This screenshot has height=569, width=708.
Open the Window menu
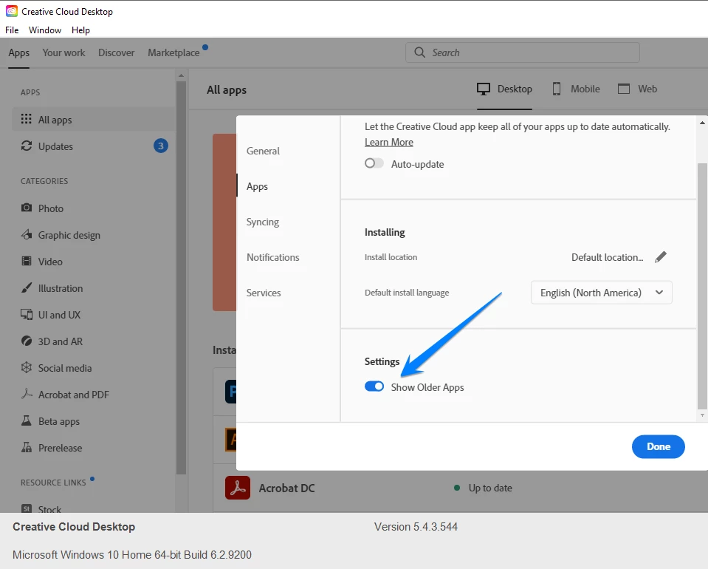(x=45, y=30)
